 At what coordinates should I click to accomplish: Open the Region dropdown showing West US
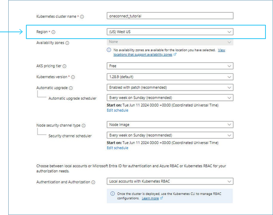[170, 32]
